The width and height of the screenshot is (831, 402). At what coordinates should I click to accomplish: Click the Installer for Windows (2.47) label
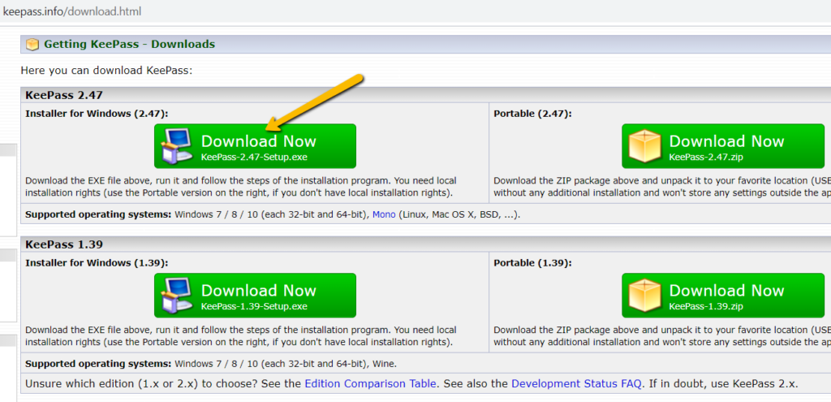[x=97, y=114]
